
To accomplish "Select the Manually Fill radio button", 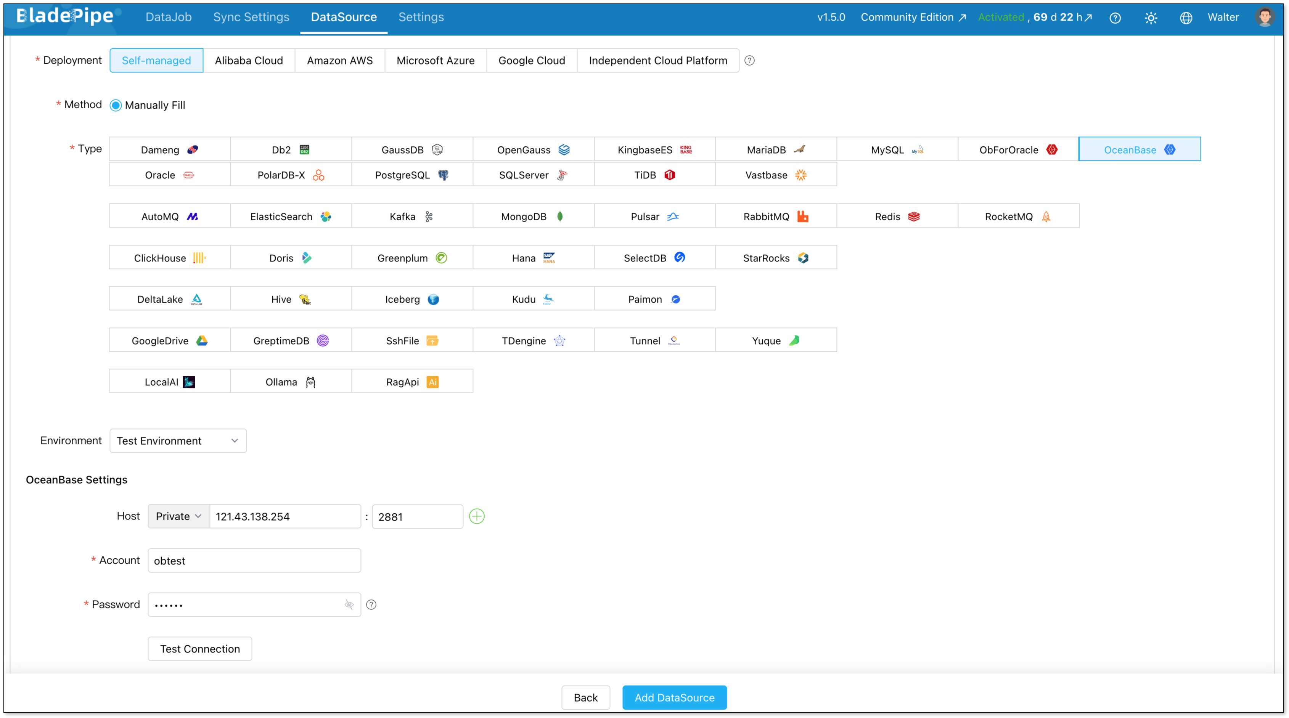I will pos(116,105).
